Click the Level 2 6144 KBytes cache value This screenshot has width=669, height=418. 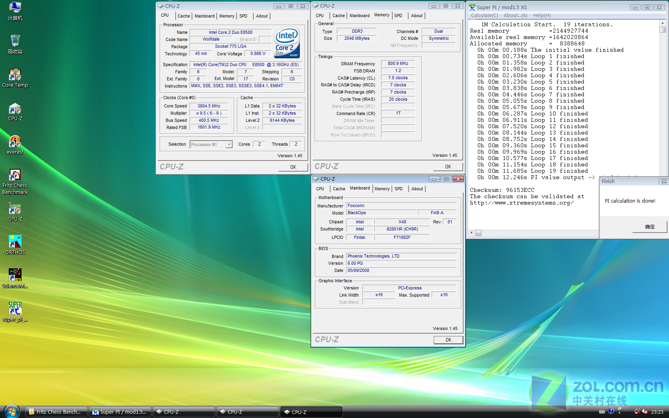[x=282, y=120]
